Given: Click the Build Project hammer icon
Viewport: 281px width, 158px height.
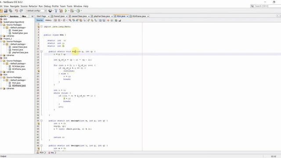Looking at the screenshot, I should coord(56,11).
